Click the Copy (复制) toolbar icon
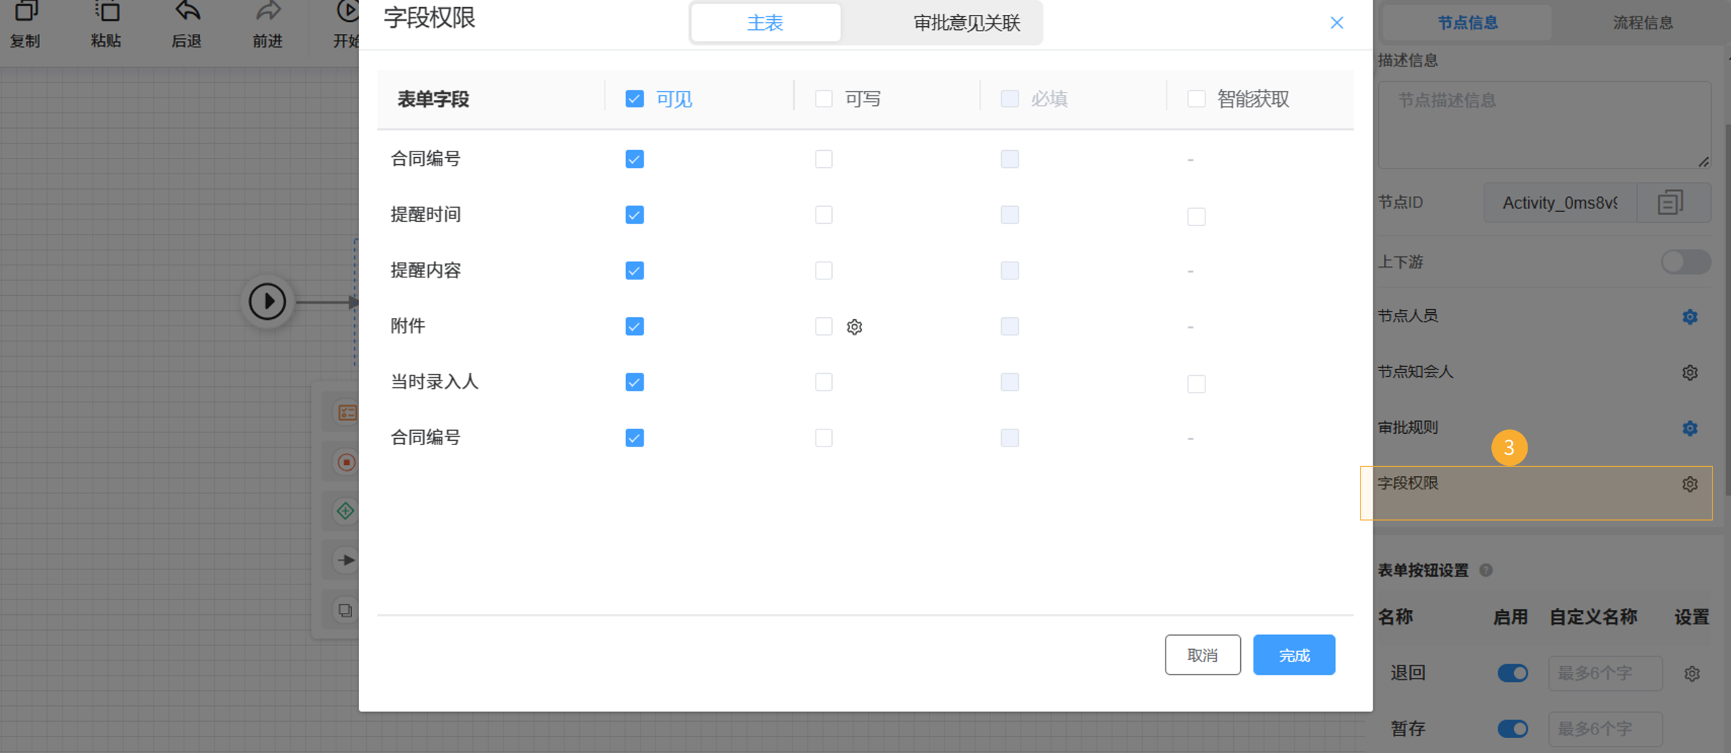Screen dimensions: 1731x753 pyautogui.click(x=26, y=12)
